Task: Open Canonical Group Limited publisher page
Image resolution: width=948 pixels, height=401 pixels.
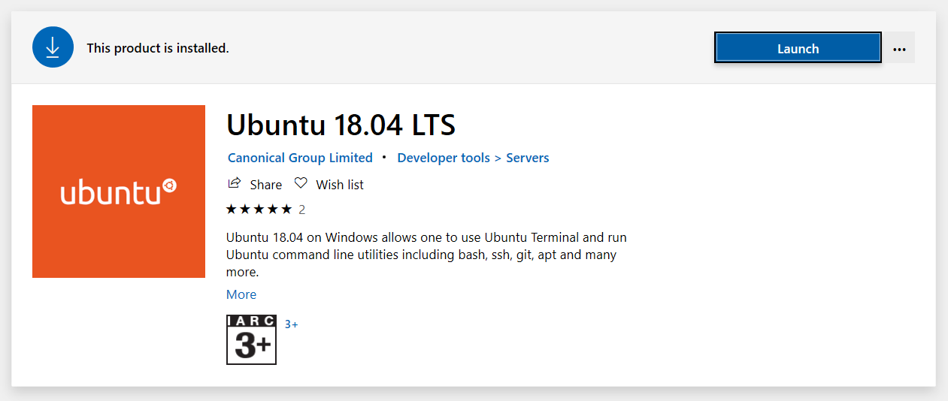Action: click(300, 158)
